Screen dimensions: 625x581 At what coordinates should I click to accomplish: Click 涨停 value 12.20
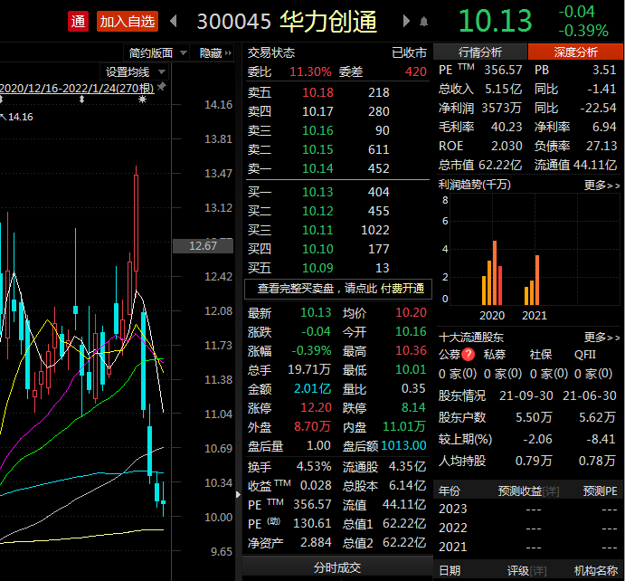pos(316,407)
